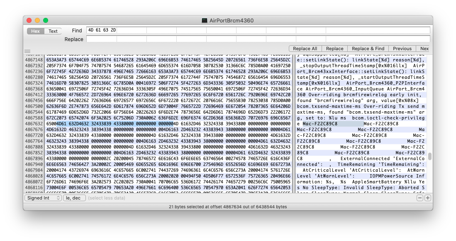The image size is (456, 241).
Task: Select the offset row 4867368
Action: pos(34,89)
